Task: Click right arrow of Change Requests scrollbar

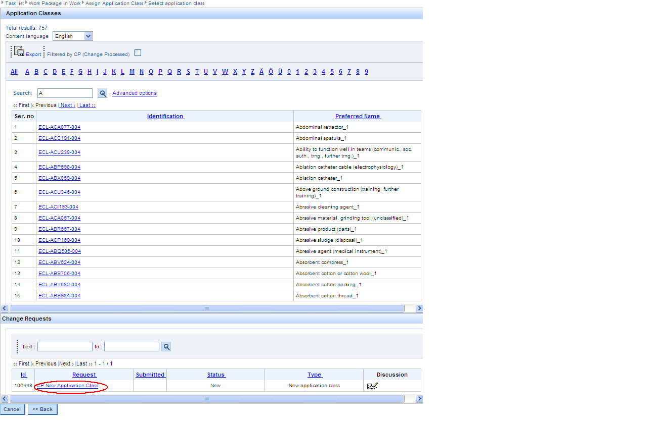Action: coord(419,399)
